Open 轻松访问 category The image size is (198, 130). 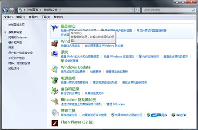tap(14, 68)
